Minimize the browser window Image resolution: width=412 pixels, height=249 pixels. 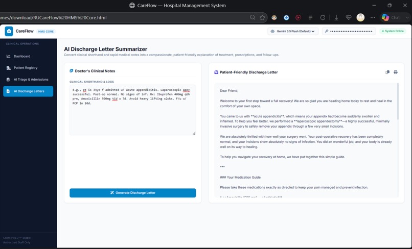click(x=374, y=5)
